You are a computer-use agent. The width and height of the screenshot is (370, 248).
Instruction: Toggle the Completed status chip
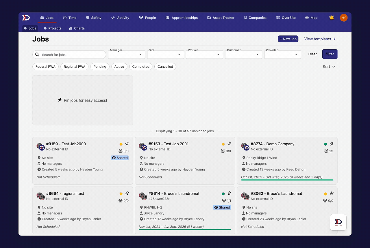coord(141,67)
